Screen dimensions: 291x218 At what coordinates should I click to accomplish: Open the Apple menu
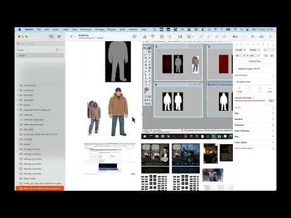tap(19, 30)
